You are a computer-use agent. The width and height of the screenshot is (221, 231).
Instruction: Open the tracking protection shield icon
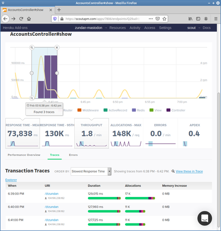point(55,19)
